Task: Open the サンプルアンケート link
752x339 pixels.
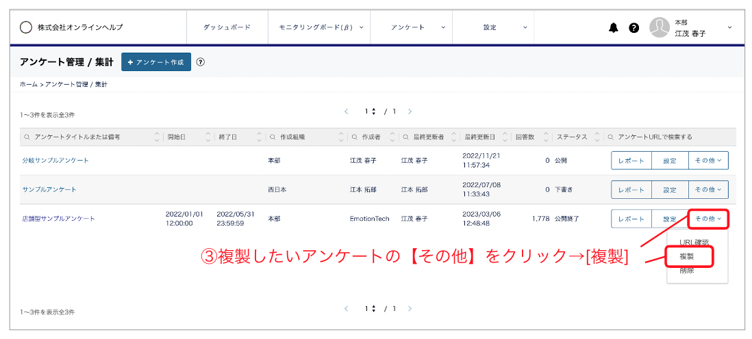Action: click(x=49, y=189)
